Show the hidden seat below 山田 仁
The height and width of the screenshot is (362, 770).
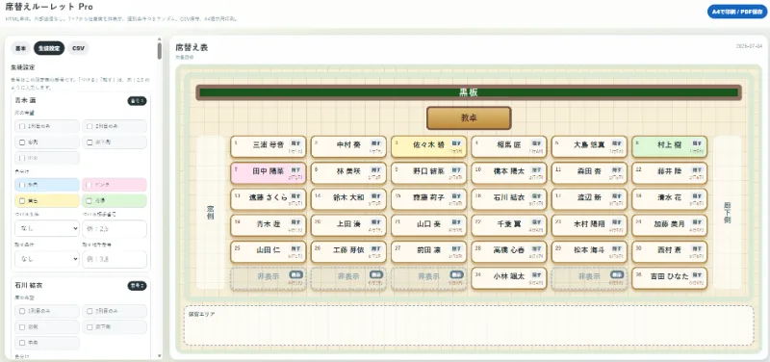pos(295,274)
